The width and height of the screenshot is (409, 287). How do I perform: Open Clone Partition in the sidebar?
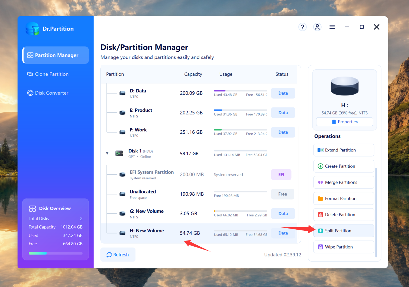[48, 74]
